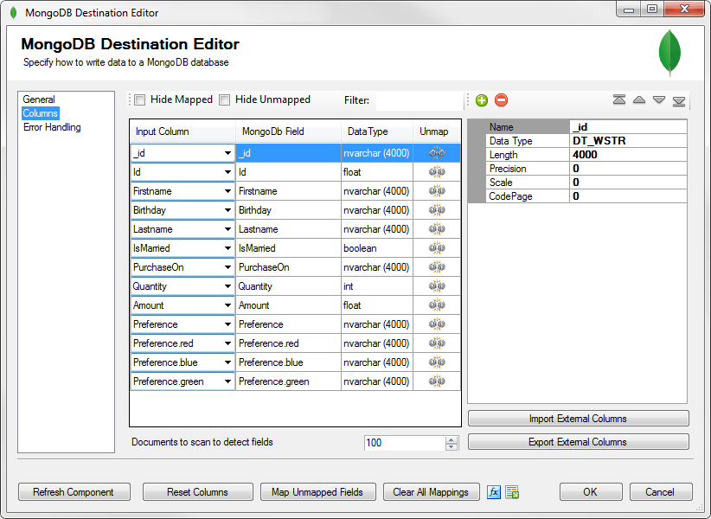Click the Reset Columns button
Viewport: 711px width, 519px height.
pos(198,492)
